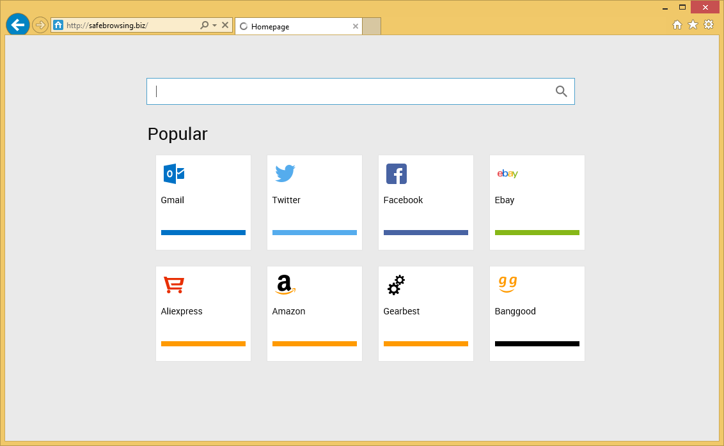This screenshot has height=446, width=724.
Task: Open a new blank tab
Action: click(x=372, y=26)
